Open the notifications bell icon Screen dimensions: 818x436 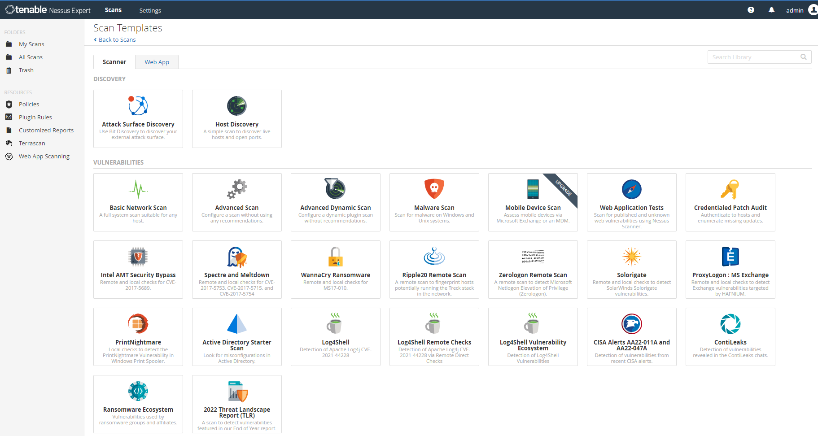[x=771, y=10]
